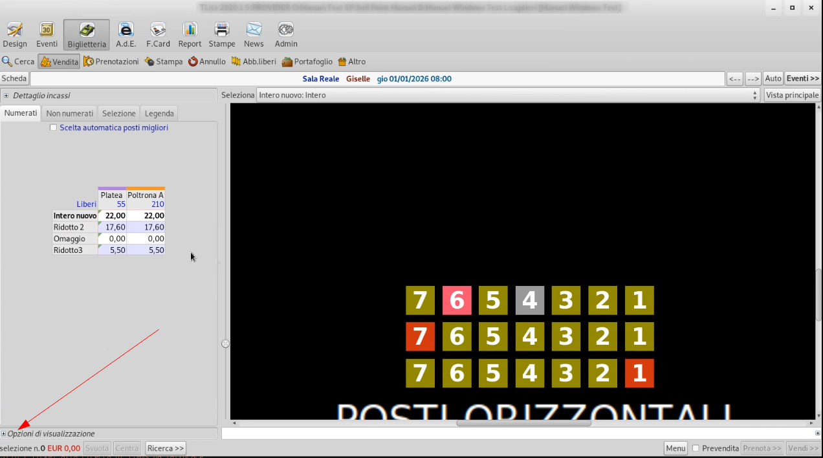Open the Seleziona ticket type dropdown
Image resolution: width=823 pixels, height=458 pixels.
508,95
